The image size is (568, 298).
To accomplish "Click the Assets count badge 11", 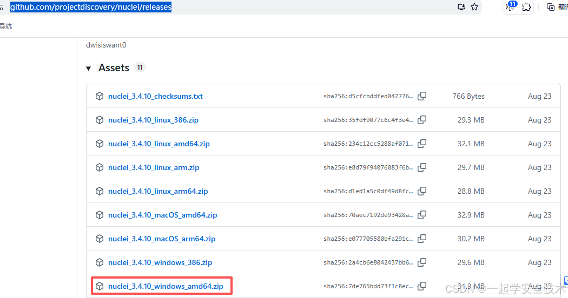I will tap(140, 67).
